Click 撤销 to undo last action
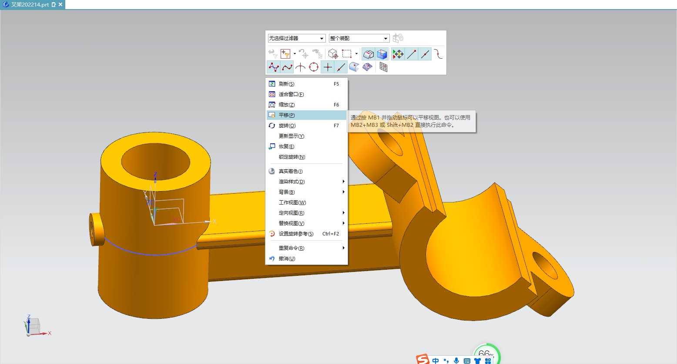The image size is (677, 364). pyautogui.click(x=286, y=258)
